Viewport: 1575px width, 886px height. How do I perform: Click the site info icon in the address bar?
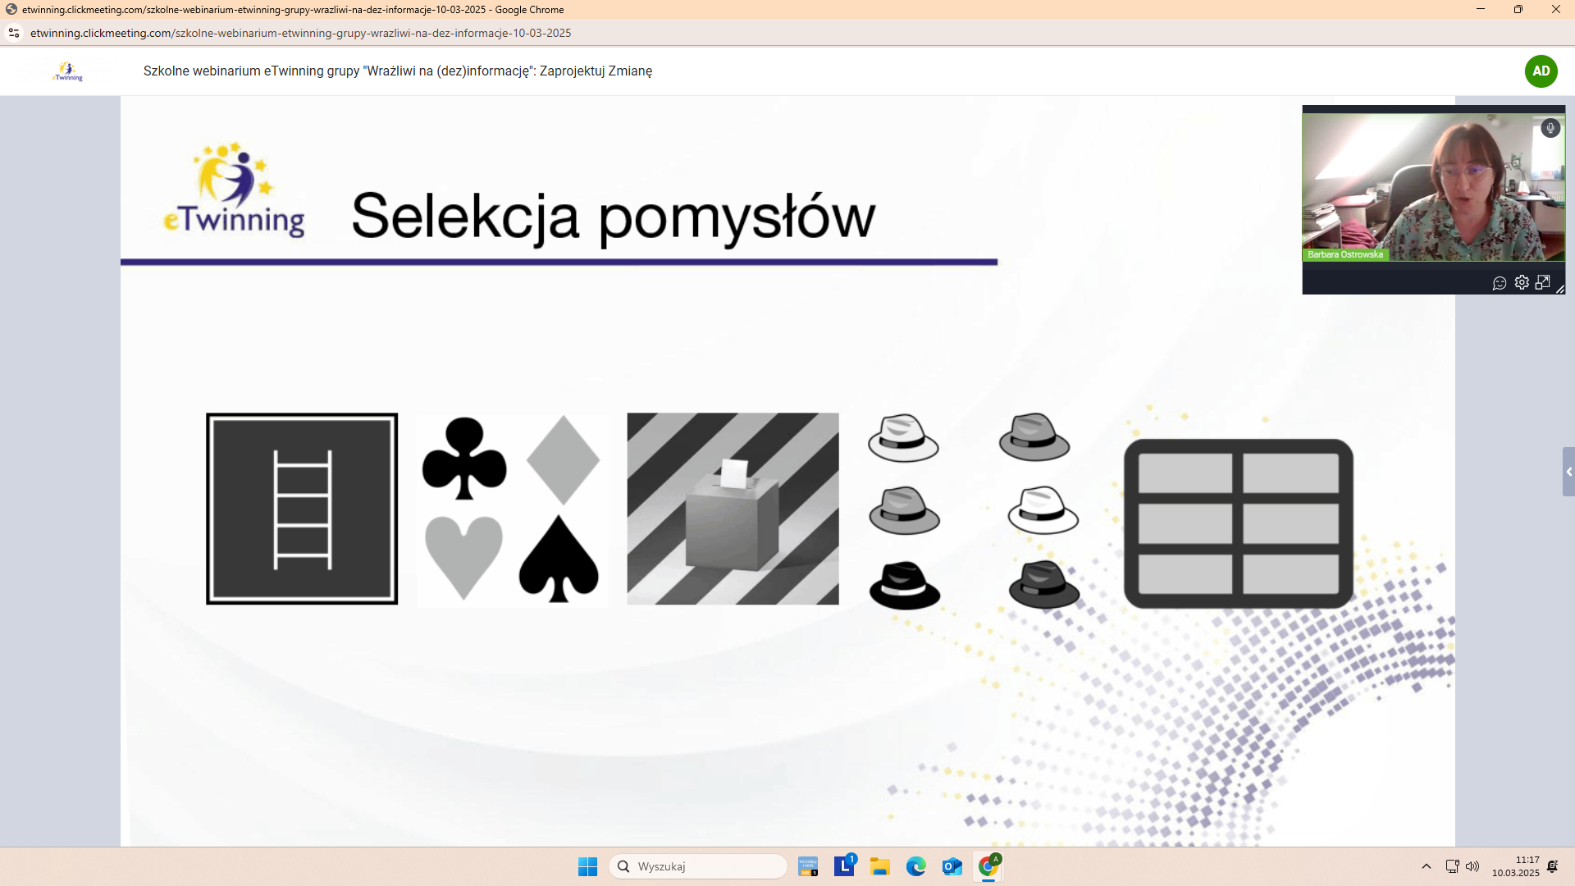coord(14,33)
